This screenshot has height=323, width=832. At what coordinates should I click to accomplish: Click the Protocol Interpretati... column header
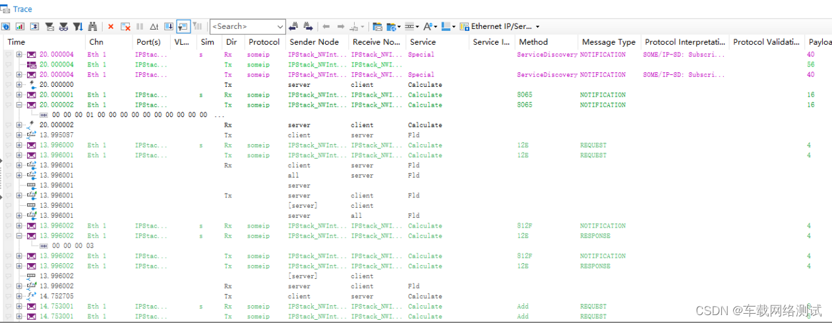point(684,42)
